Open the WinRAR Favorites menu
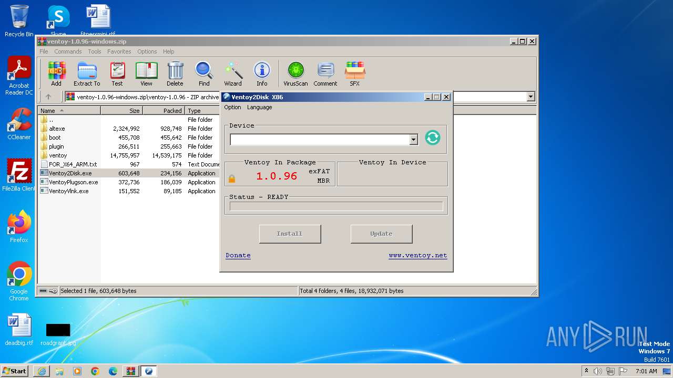The image size is (673, 378). [119, 51]
